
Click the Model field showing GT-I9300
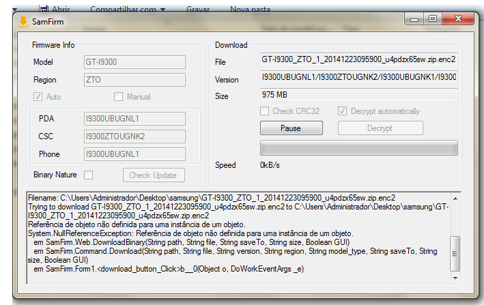click(134, 62)
